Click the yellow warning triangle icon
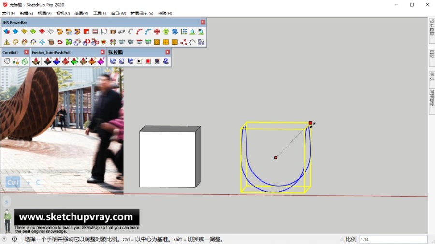 (7, 42)
